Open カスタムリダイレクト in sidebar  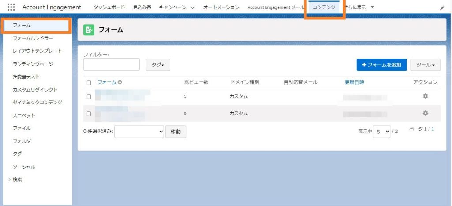[x=35, y=90]
